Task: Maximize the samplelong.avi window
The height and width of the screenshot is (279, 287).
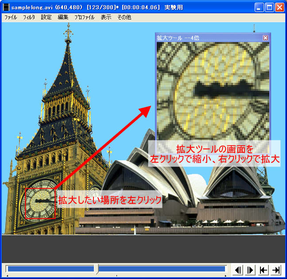Action: 269,8
